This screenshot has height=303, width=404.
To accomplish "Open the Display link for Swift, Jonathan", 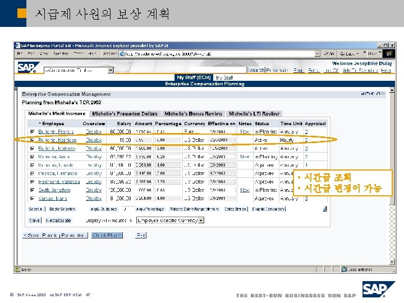I will 94,190.
